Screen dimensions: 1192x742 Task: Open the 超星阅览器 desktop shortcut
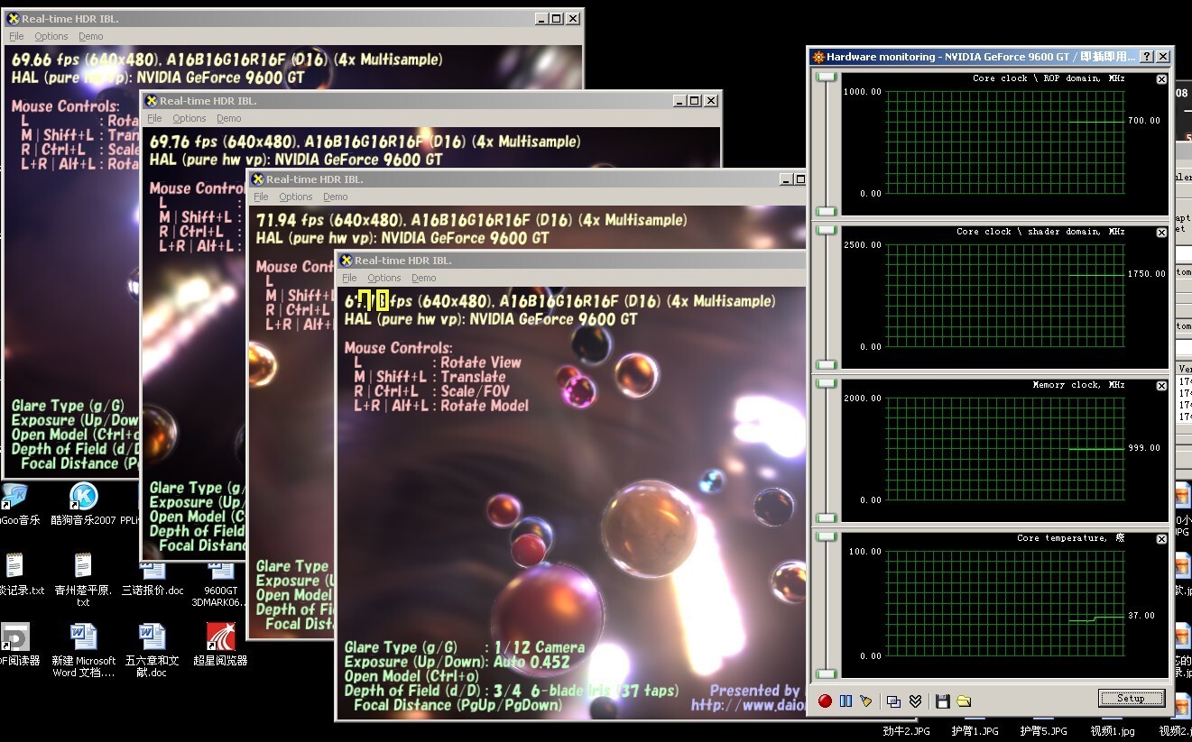[x=220, y=638]
